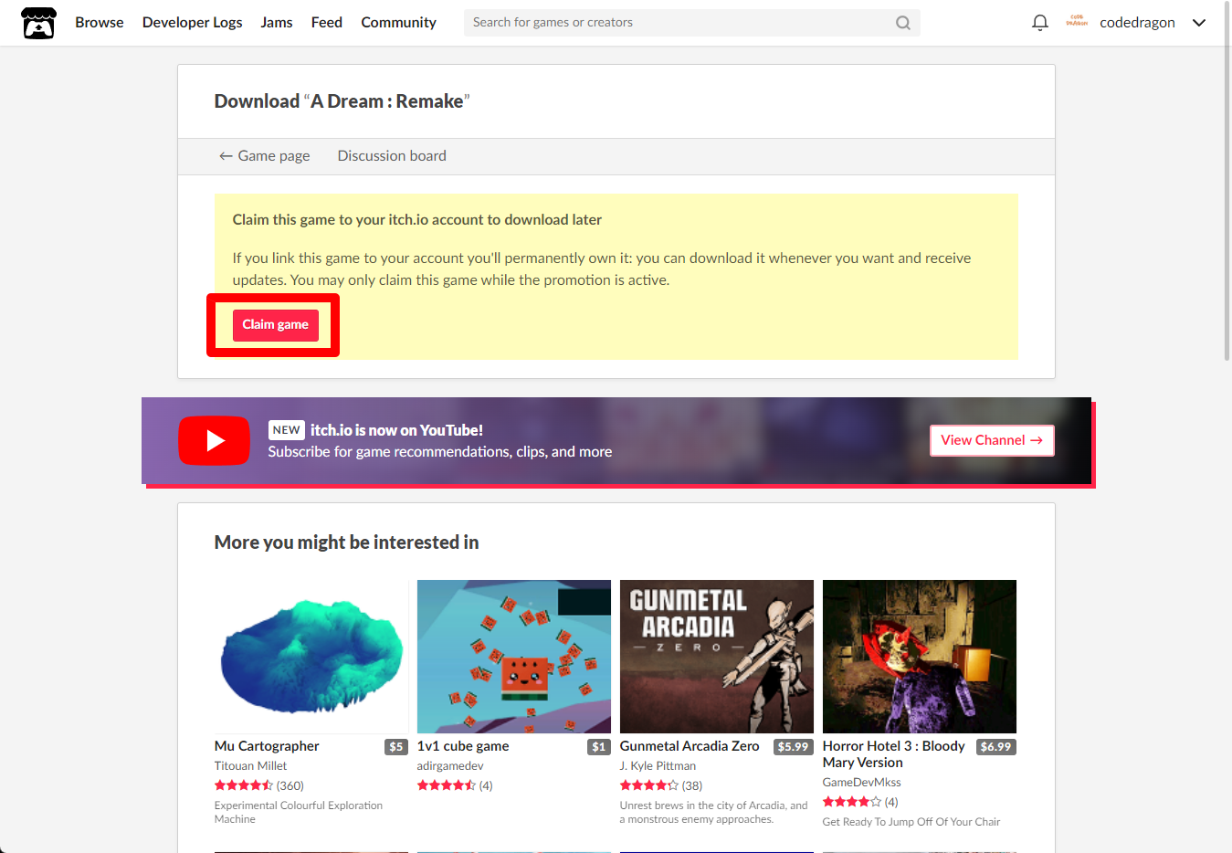The width and height of the screenshot is (1232, 853).
Task: Open creator Titouan Millet's page
Action: pos(250,766)
